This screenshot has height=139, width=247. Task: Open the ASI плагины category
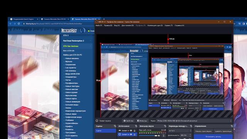71,71
